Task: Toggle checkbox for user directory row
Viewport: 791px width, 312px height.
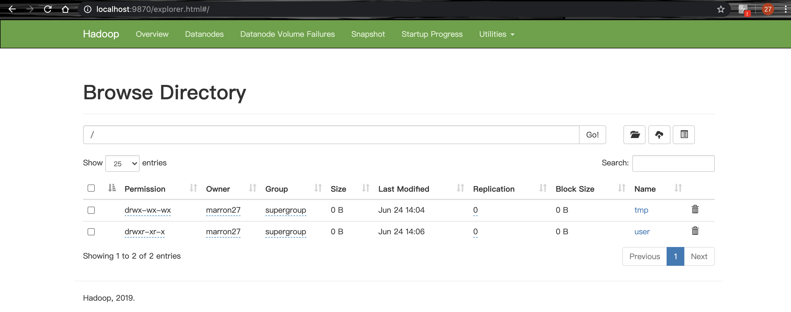Action: pyautogui.click(x=91, y=231)
